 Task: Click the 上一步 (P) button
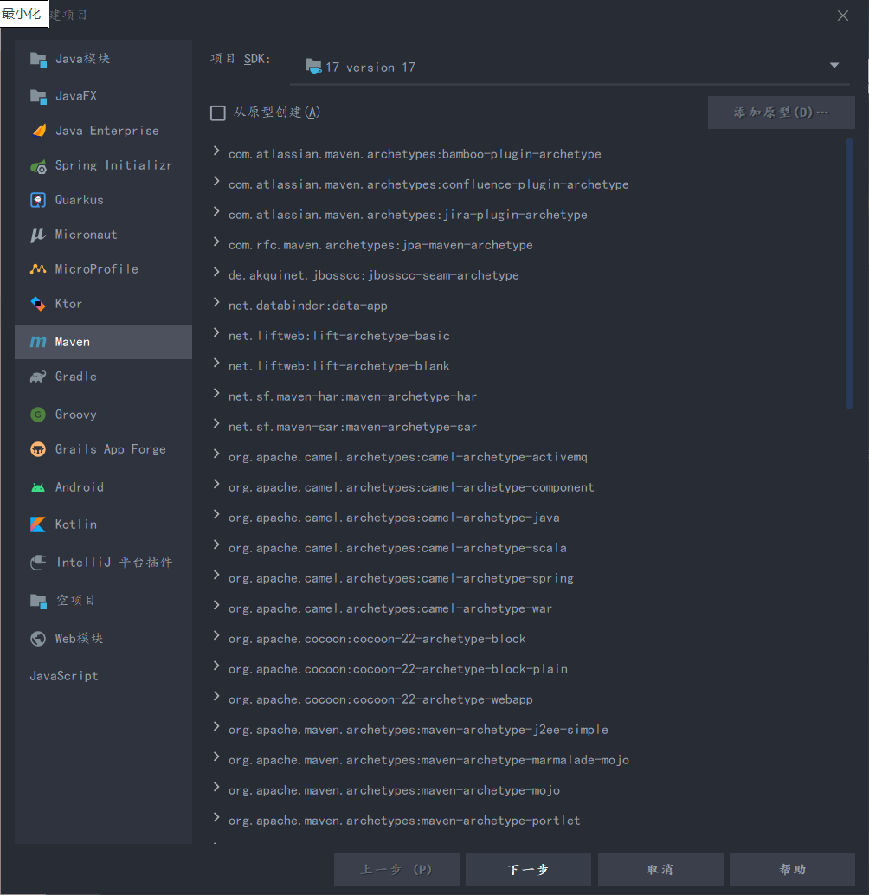coord(396,870)
